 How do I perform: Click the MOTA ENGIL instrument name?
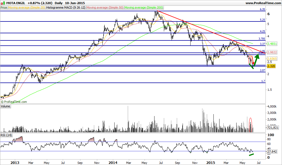(16, 3)
